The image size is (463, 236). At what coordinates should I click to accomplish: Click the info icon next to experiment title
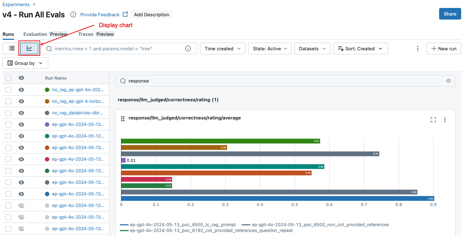(73, 14)
